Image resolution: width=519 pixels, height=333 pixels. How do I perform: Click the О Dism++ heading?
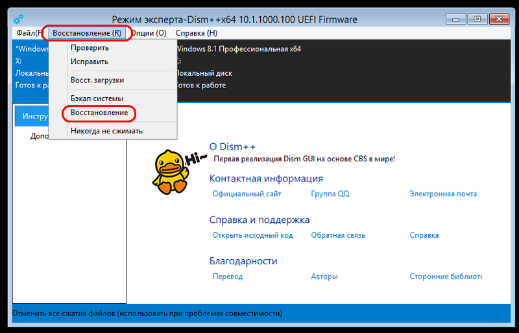point(232,146)
